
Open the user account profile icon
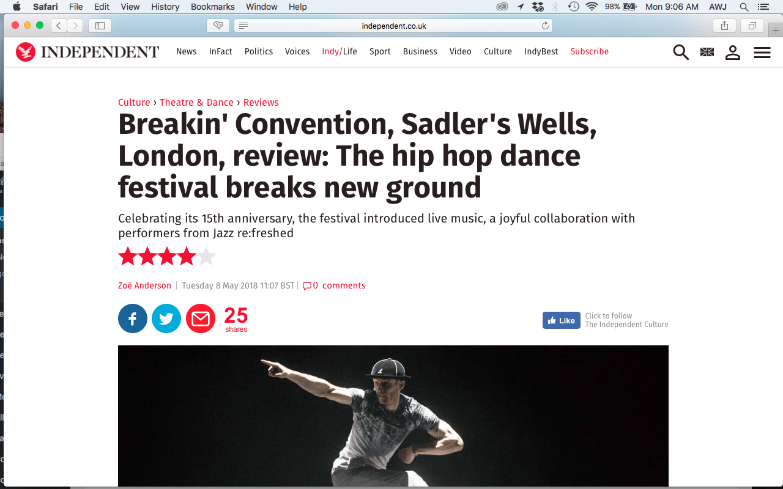tap(733, 52)
